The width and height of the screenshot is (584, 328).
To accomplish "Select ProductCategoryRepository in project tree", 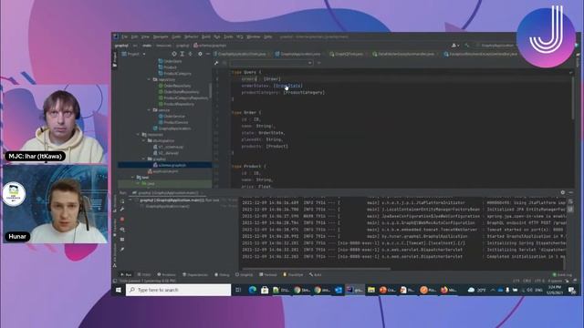I will point(183,97).
